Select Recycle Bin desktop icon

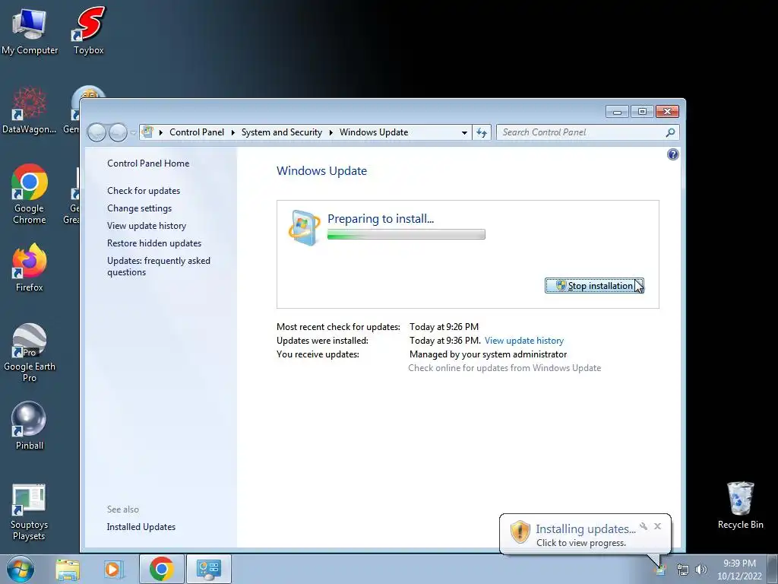[740, 506]
